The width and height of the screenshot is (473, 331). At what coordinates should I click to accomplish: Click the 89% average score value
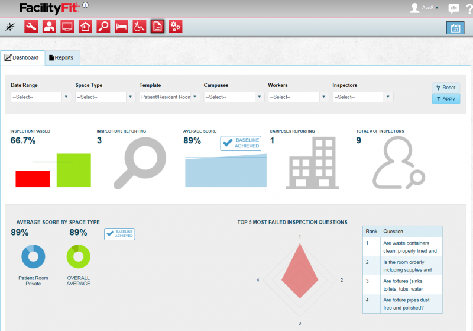(x=192, y=140)
